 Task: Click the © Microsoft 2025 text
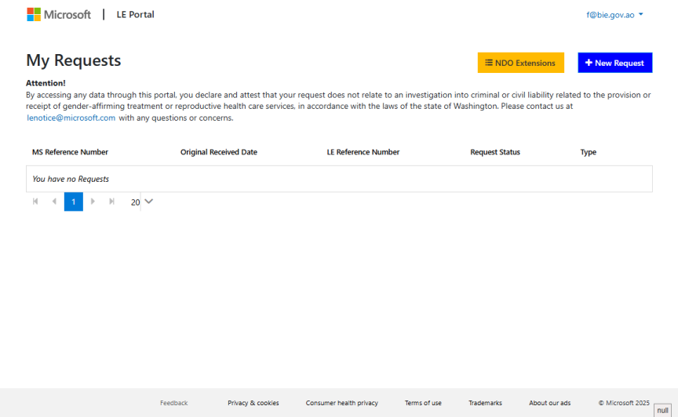(624, 403)
